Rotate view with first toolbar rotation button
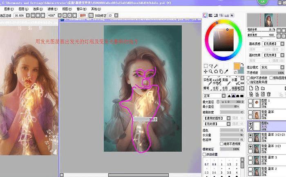The image size is (286, 177). coord(65,15)
